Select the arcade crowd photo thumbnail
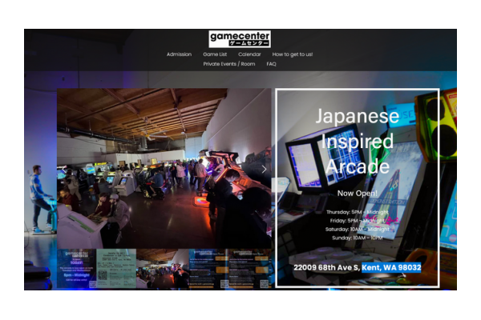 point(163,269)
